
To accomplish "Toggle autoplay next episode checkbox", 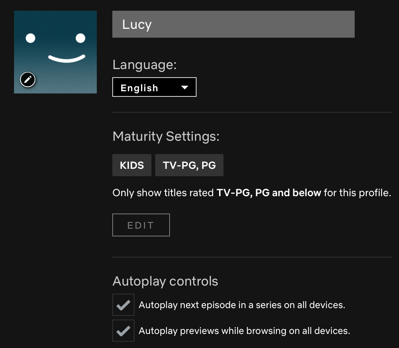I will pos(123,305).
